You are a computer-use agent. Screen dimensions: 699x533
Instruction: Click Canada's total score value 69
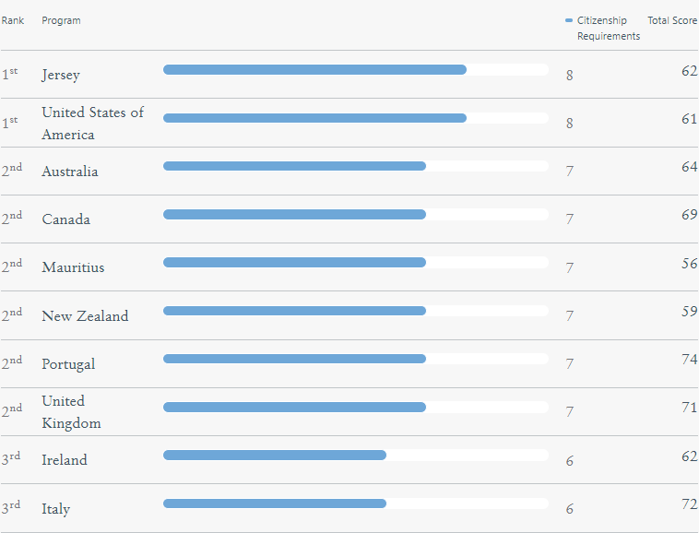point(689,215)
